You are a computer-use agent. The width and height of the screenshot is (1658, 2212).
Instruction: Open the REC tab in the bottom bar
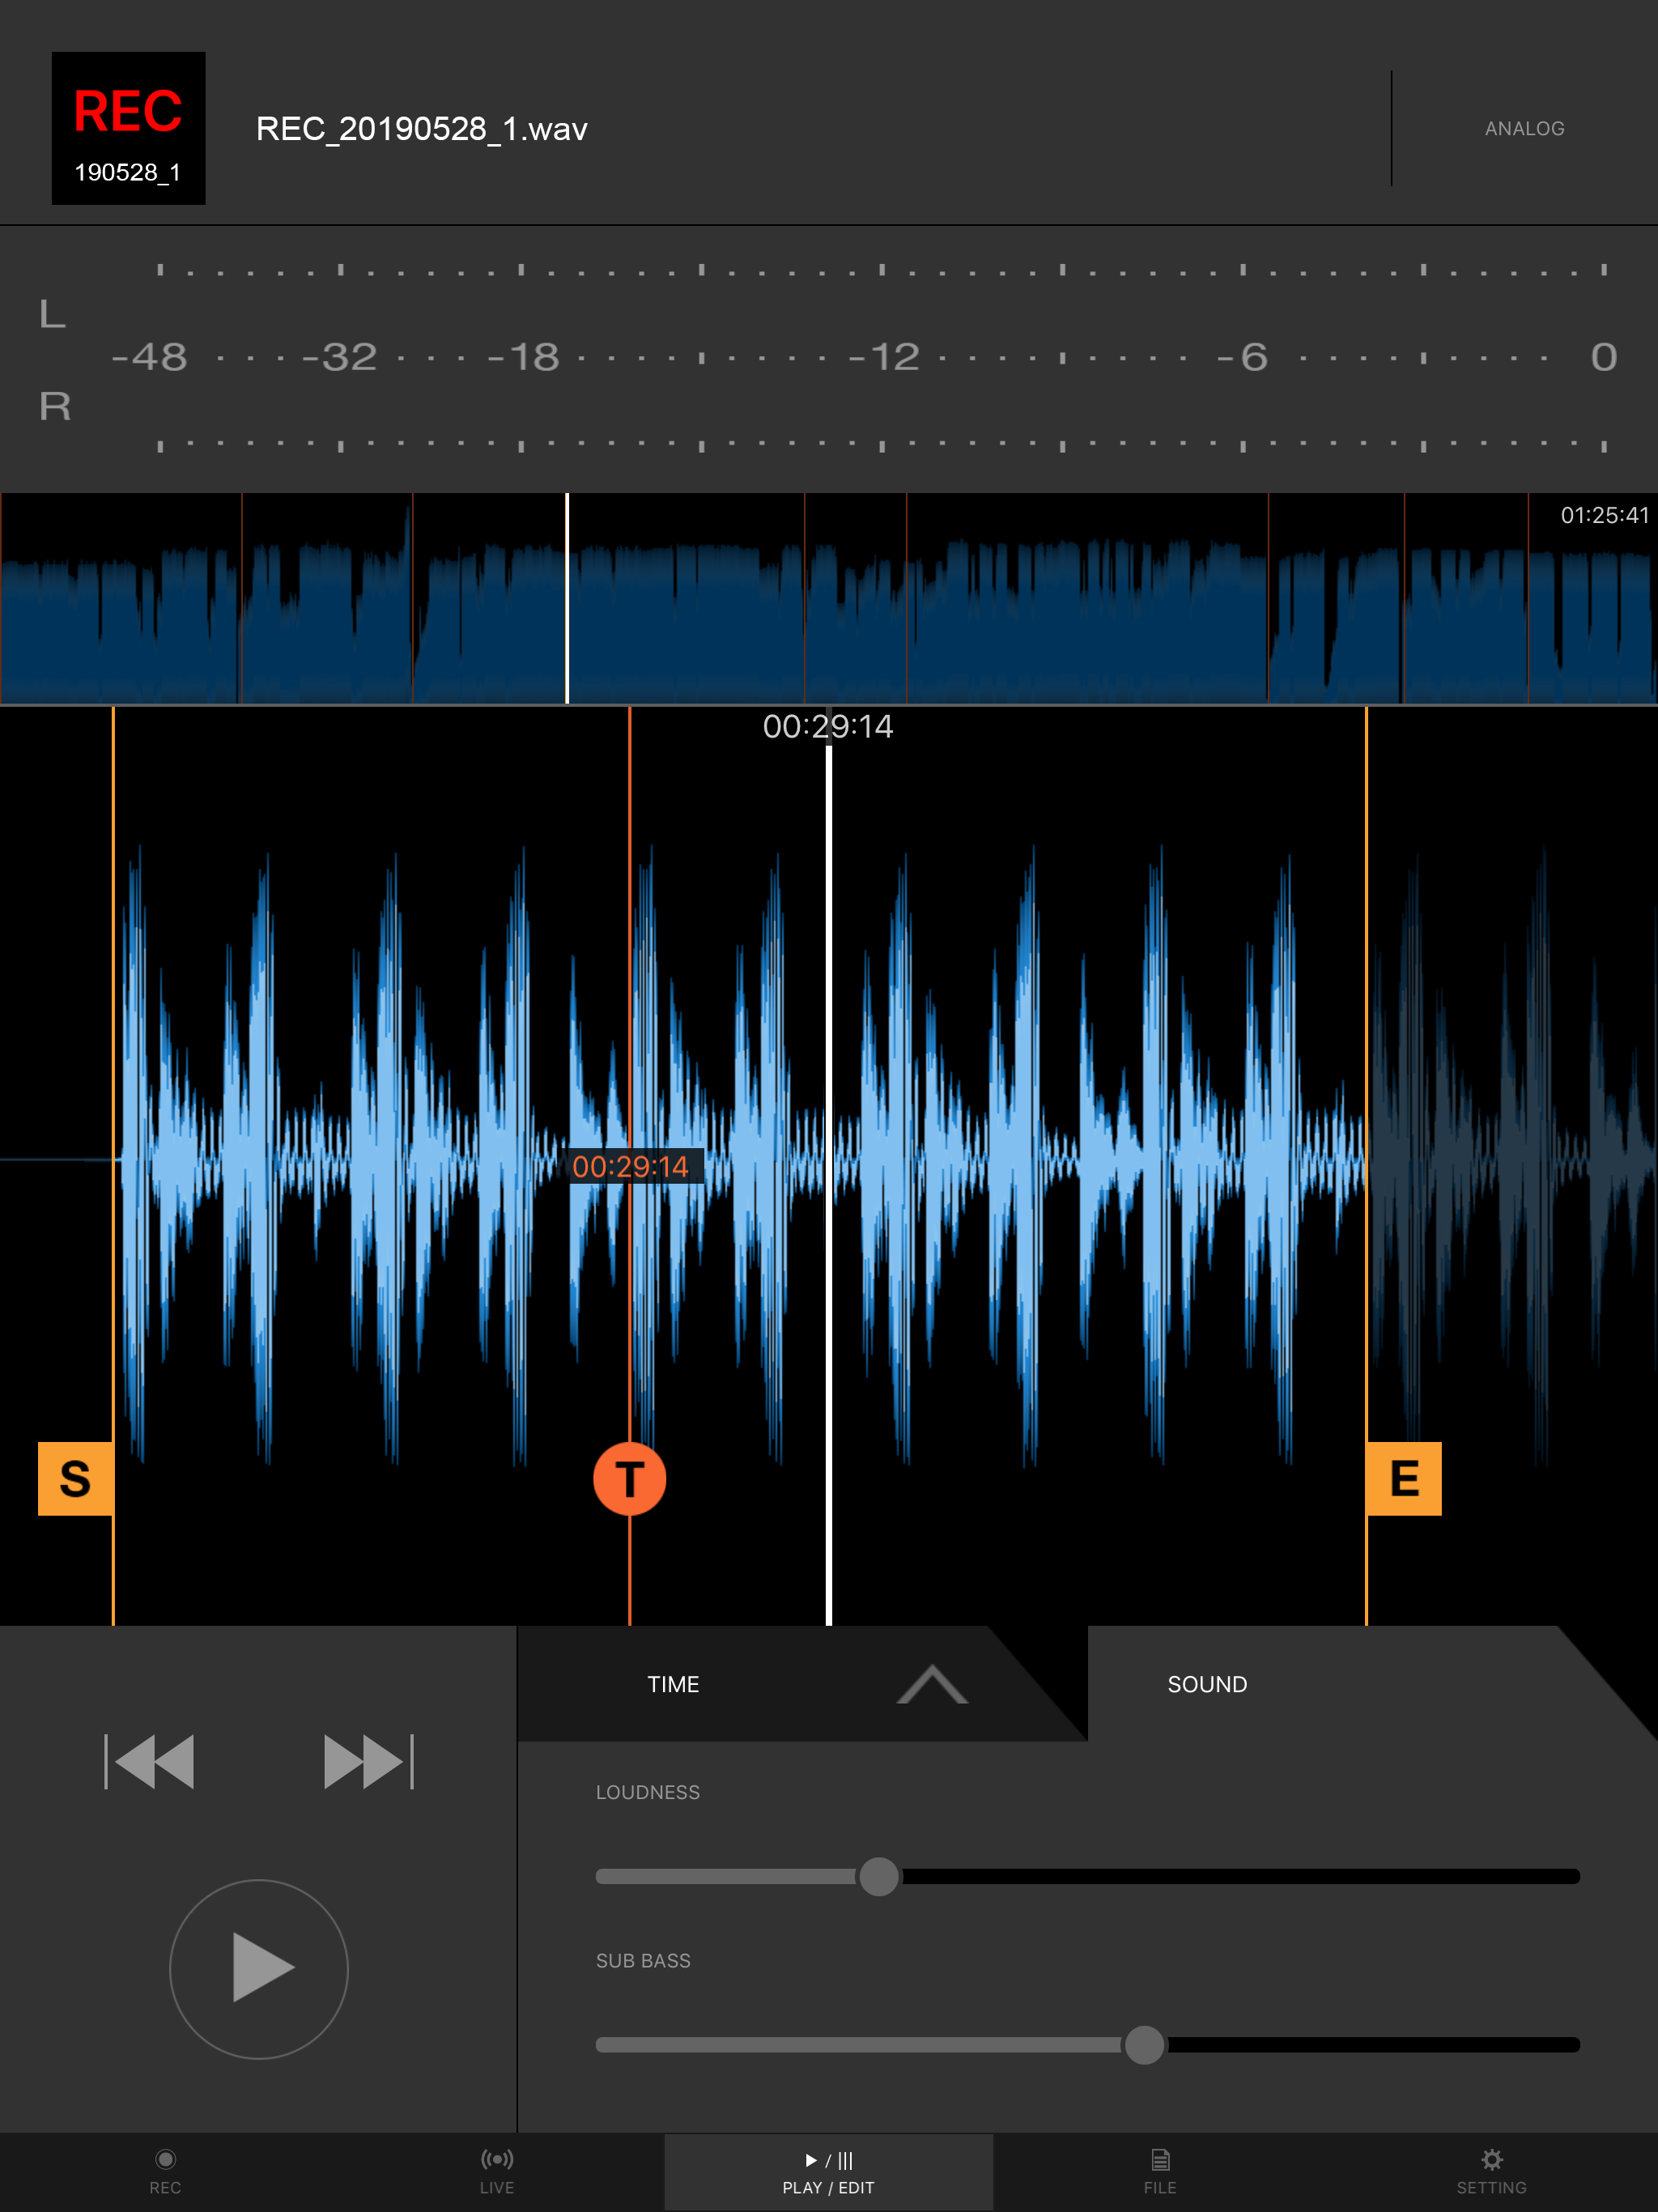point(165,2172)
